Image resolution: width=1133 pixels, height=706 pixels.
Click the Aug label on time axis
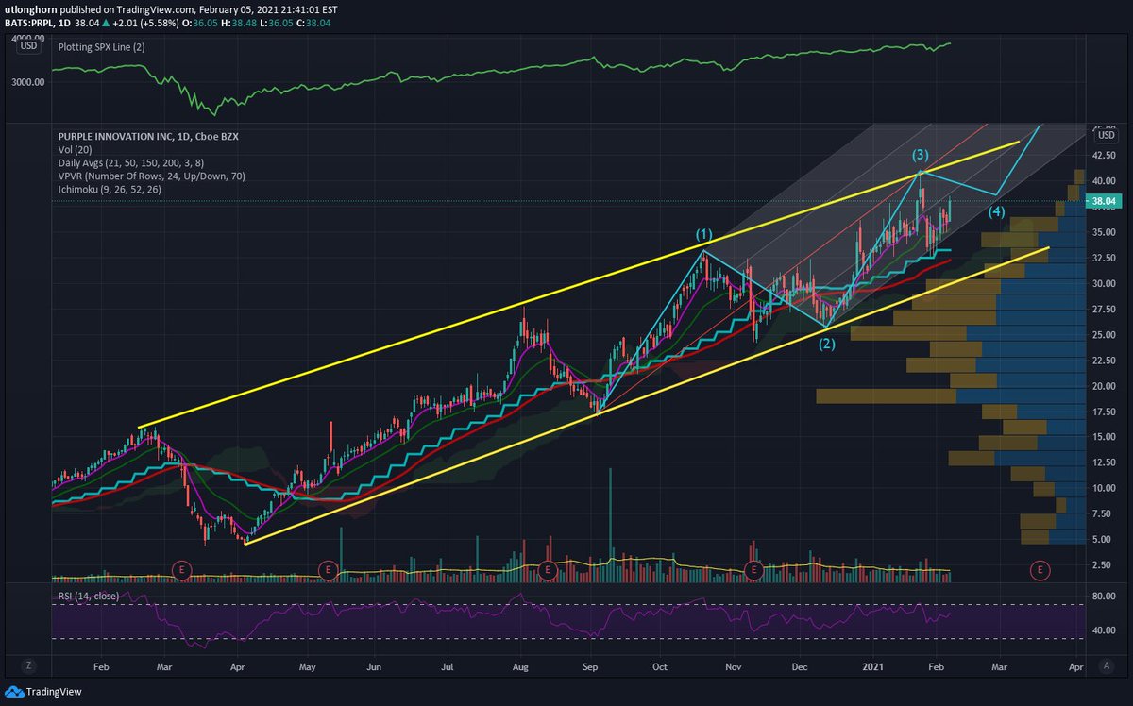point(521,664)
